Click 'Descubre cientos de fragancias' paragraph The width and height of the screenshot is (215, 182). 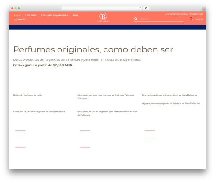(77, 59)
